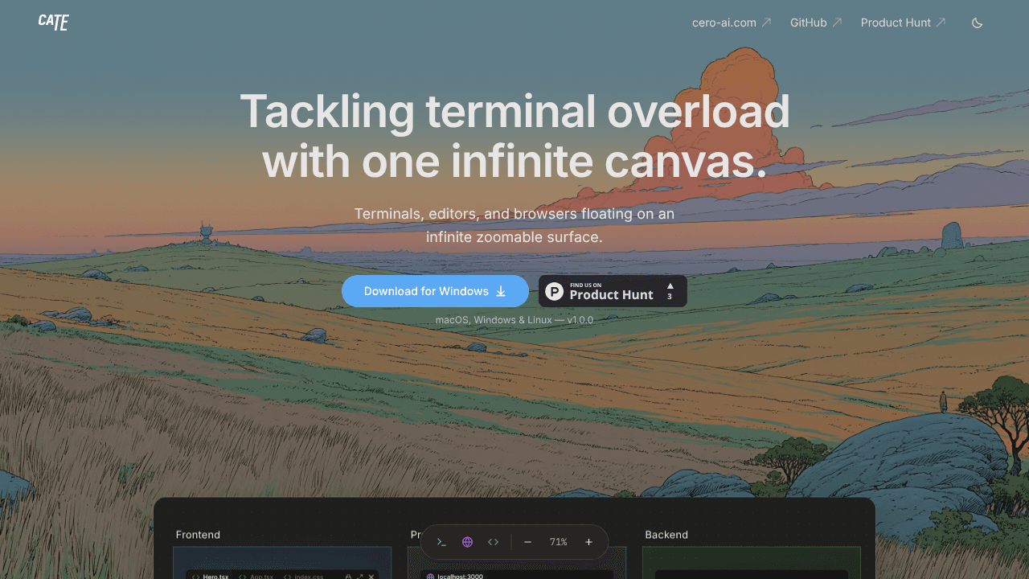Click the download arrow icon
The image size is (1029, 579).
coord(501,291)
